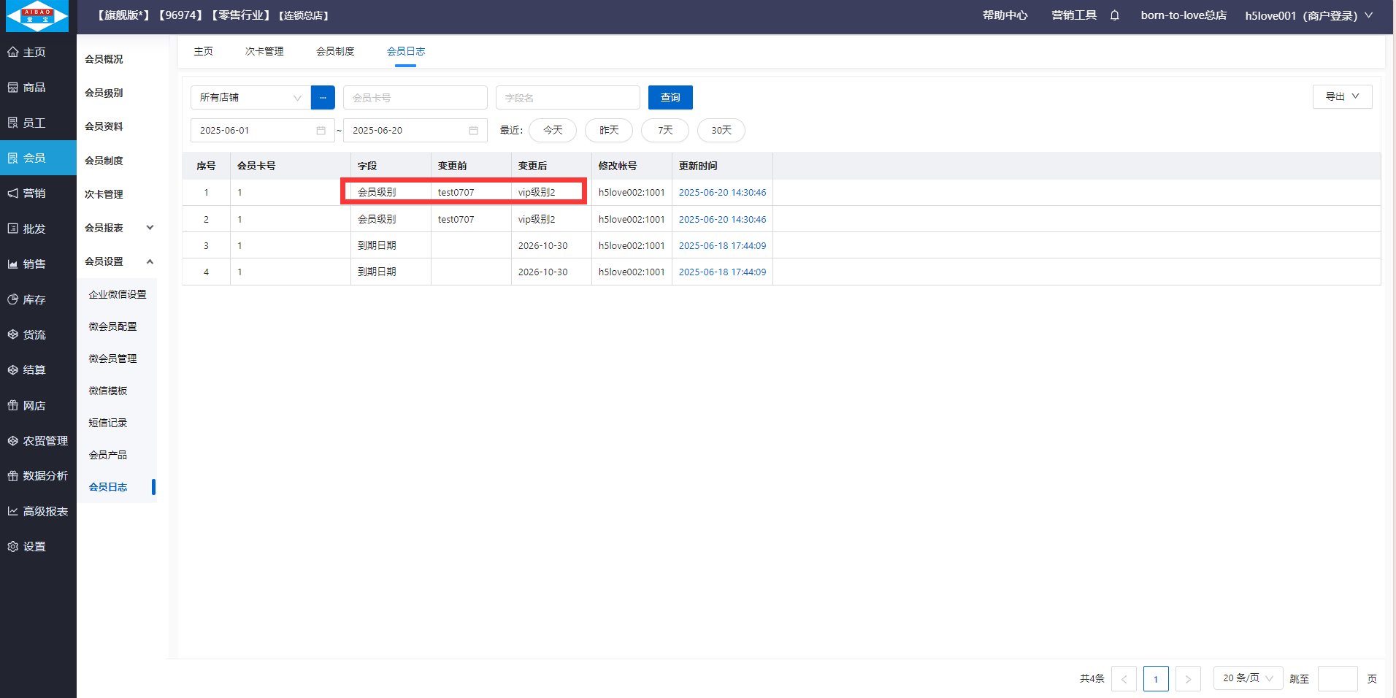
Task: Click the notification bell icon
Action: click(1114, 15)
